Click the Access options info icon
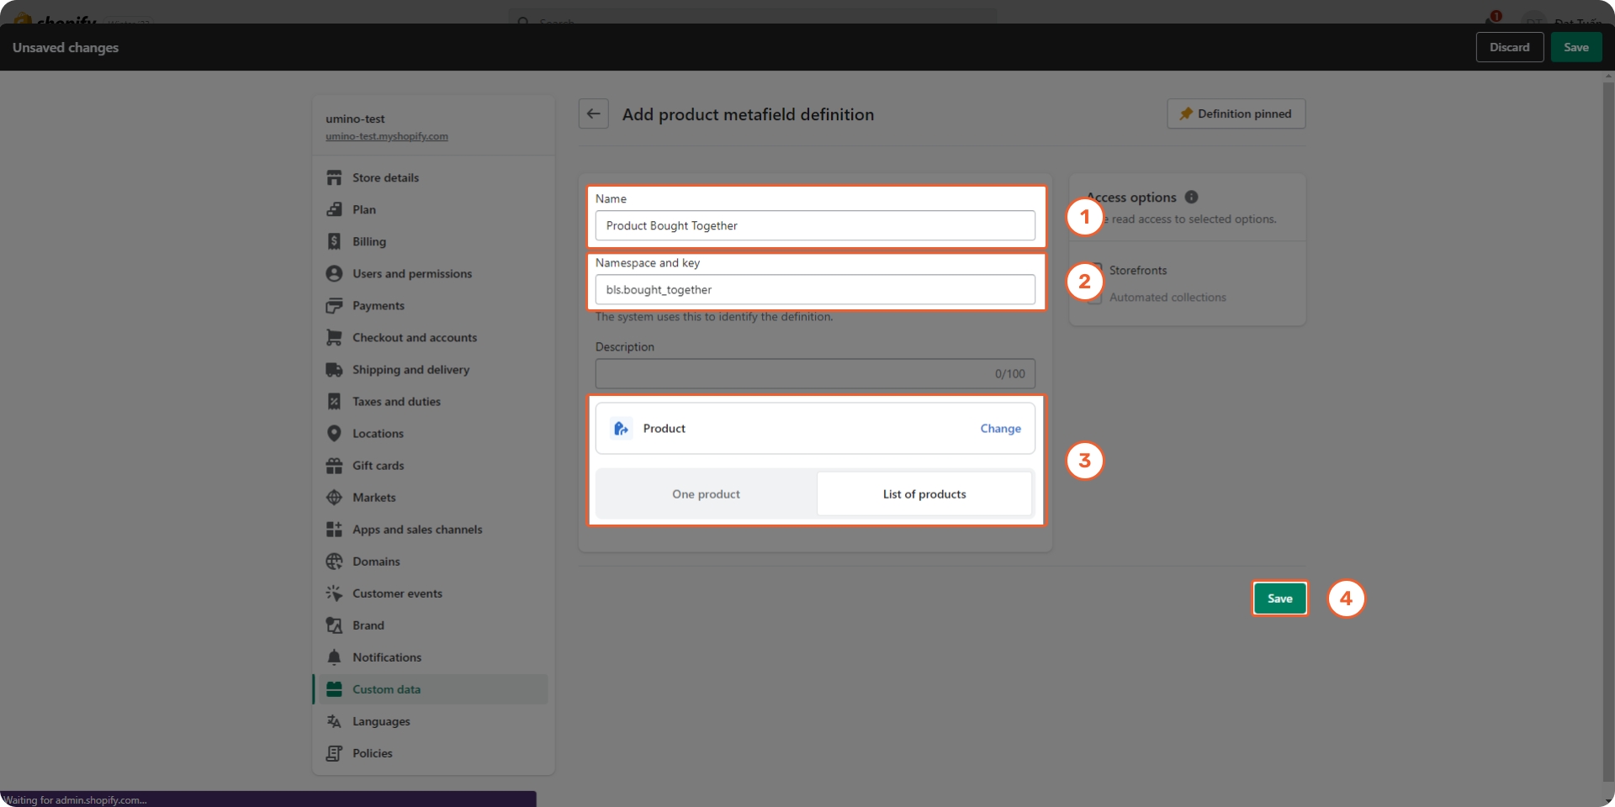Image resolution: width=1615 pixels, height=807 pixels. point(1191,197)
